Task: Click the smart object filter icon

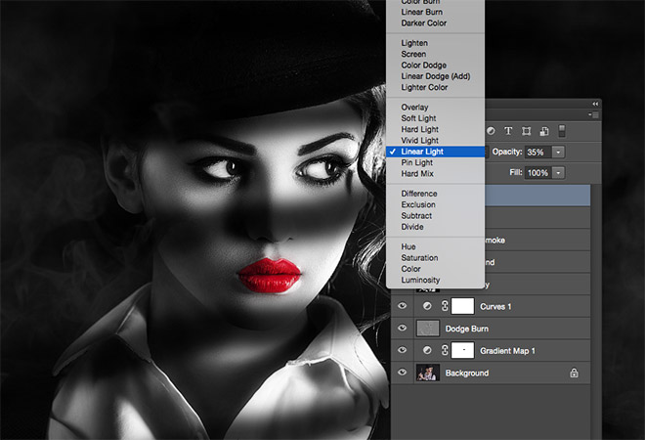Action: 543,130
